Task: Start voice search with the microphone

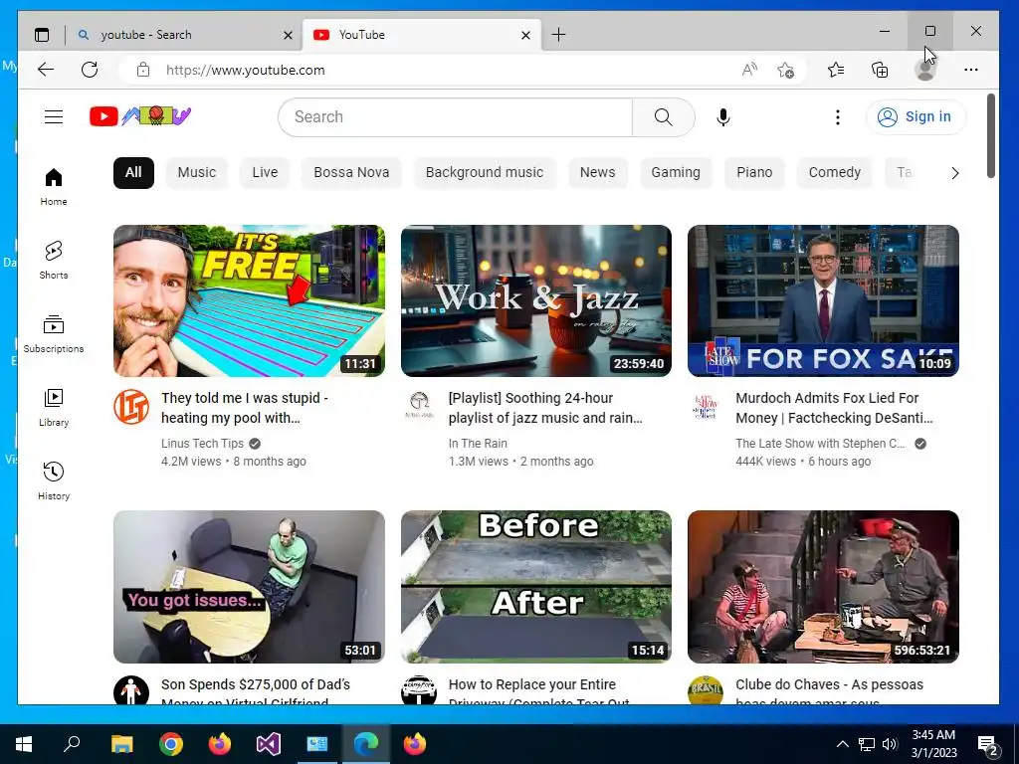Action: pos(722,117)
